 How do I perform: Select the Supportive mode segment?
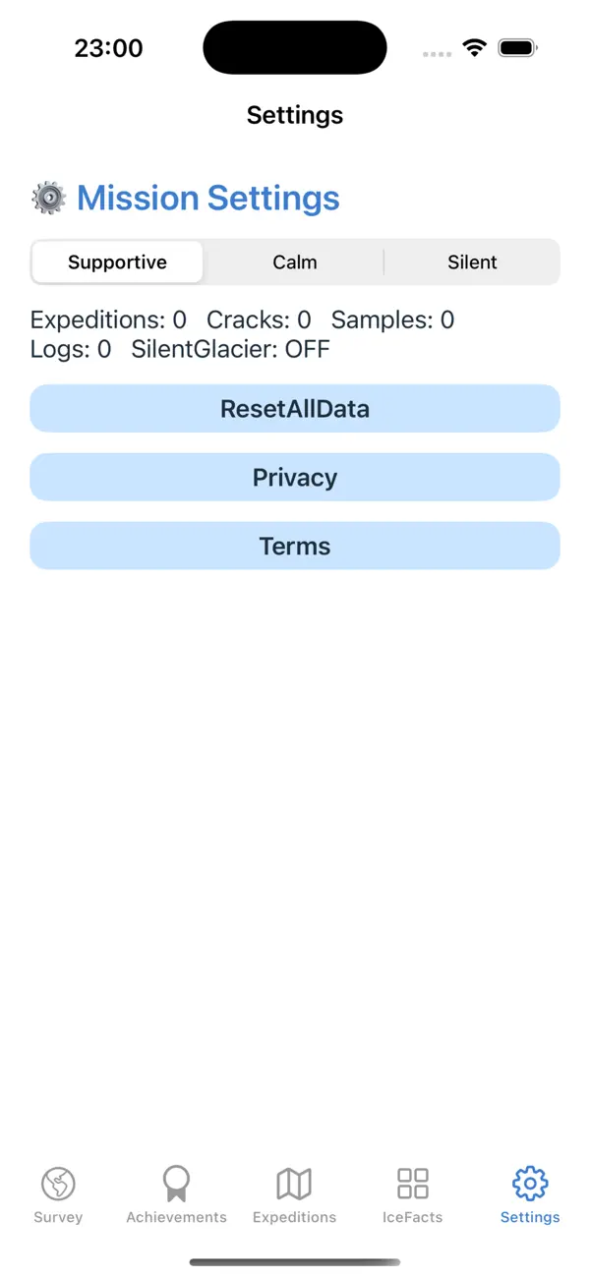point(118,262)
